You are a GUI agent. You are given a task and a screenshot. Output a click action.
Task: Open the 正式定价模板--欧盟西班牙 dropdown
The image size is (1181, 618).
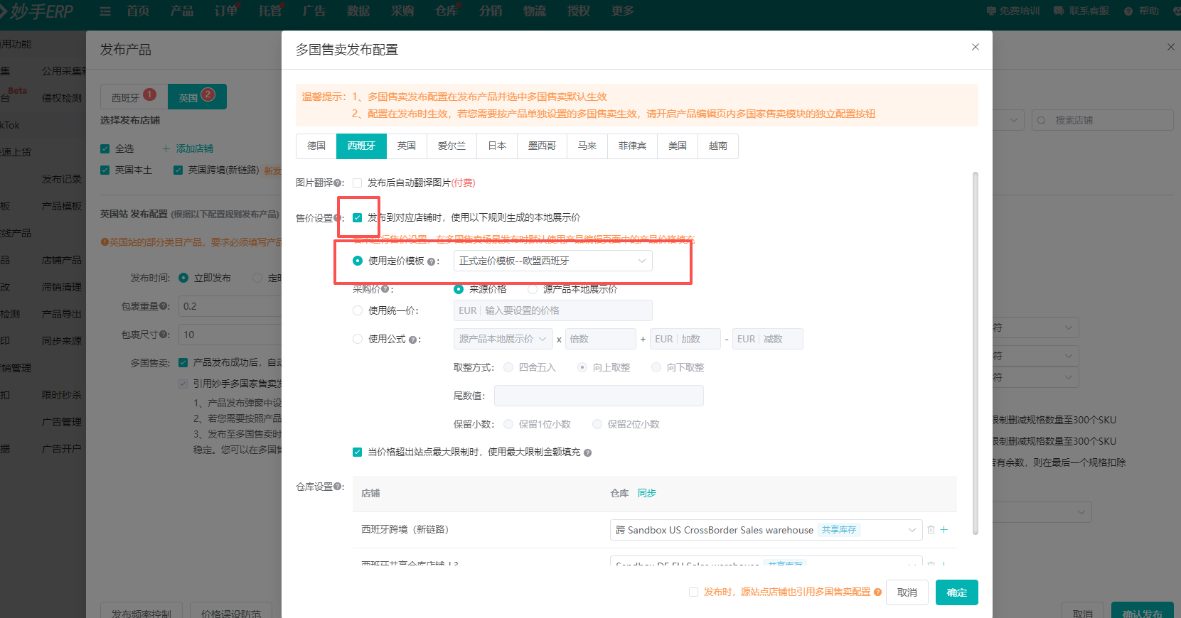[x=552, y=261]
